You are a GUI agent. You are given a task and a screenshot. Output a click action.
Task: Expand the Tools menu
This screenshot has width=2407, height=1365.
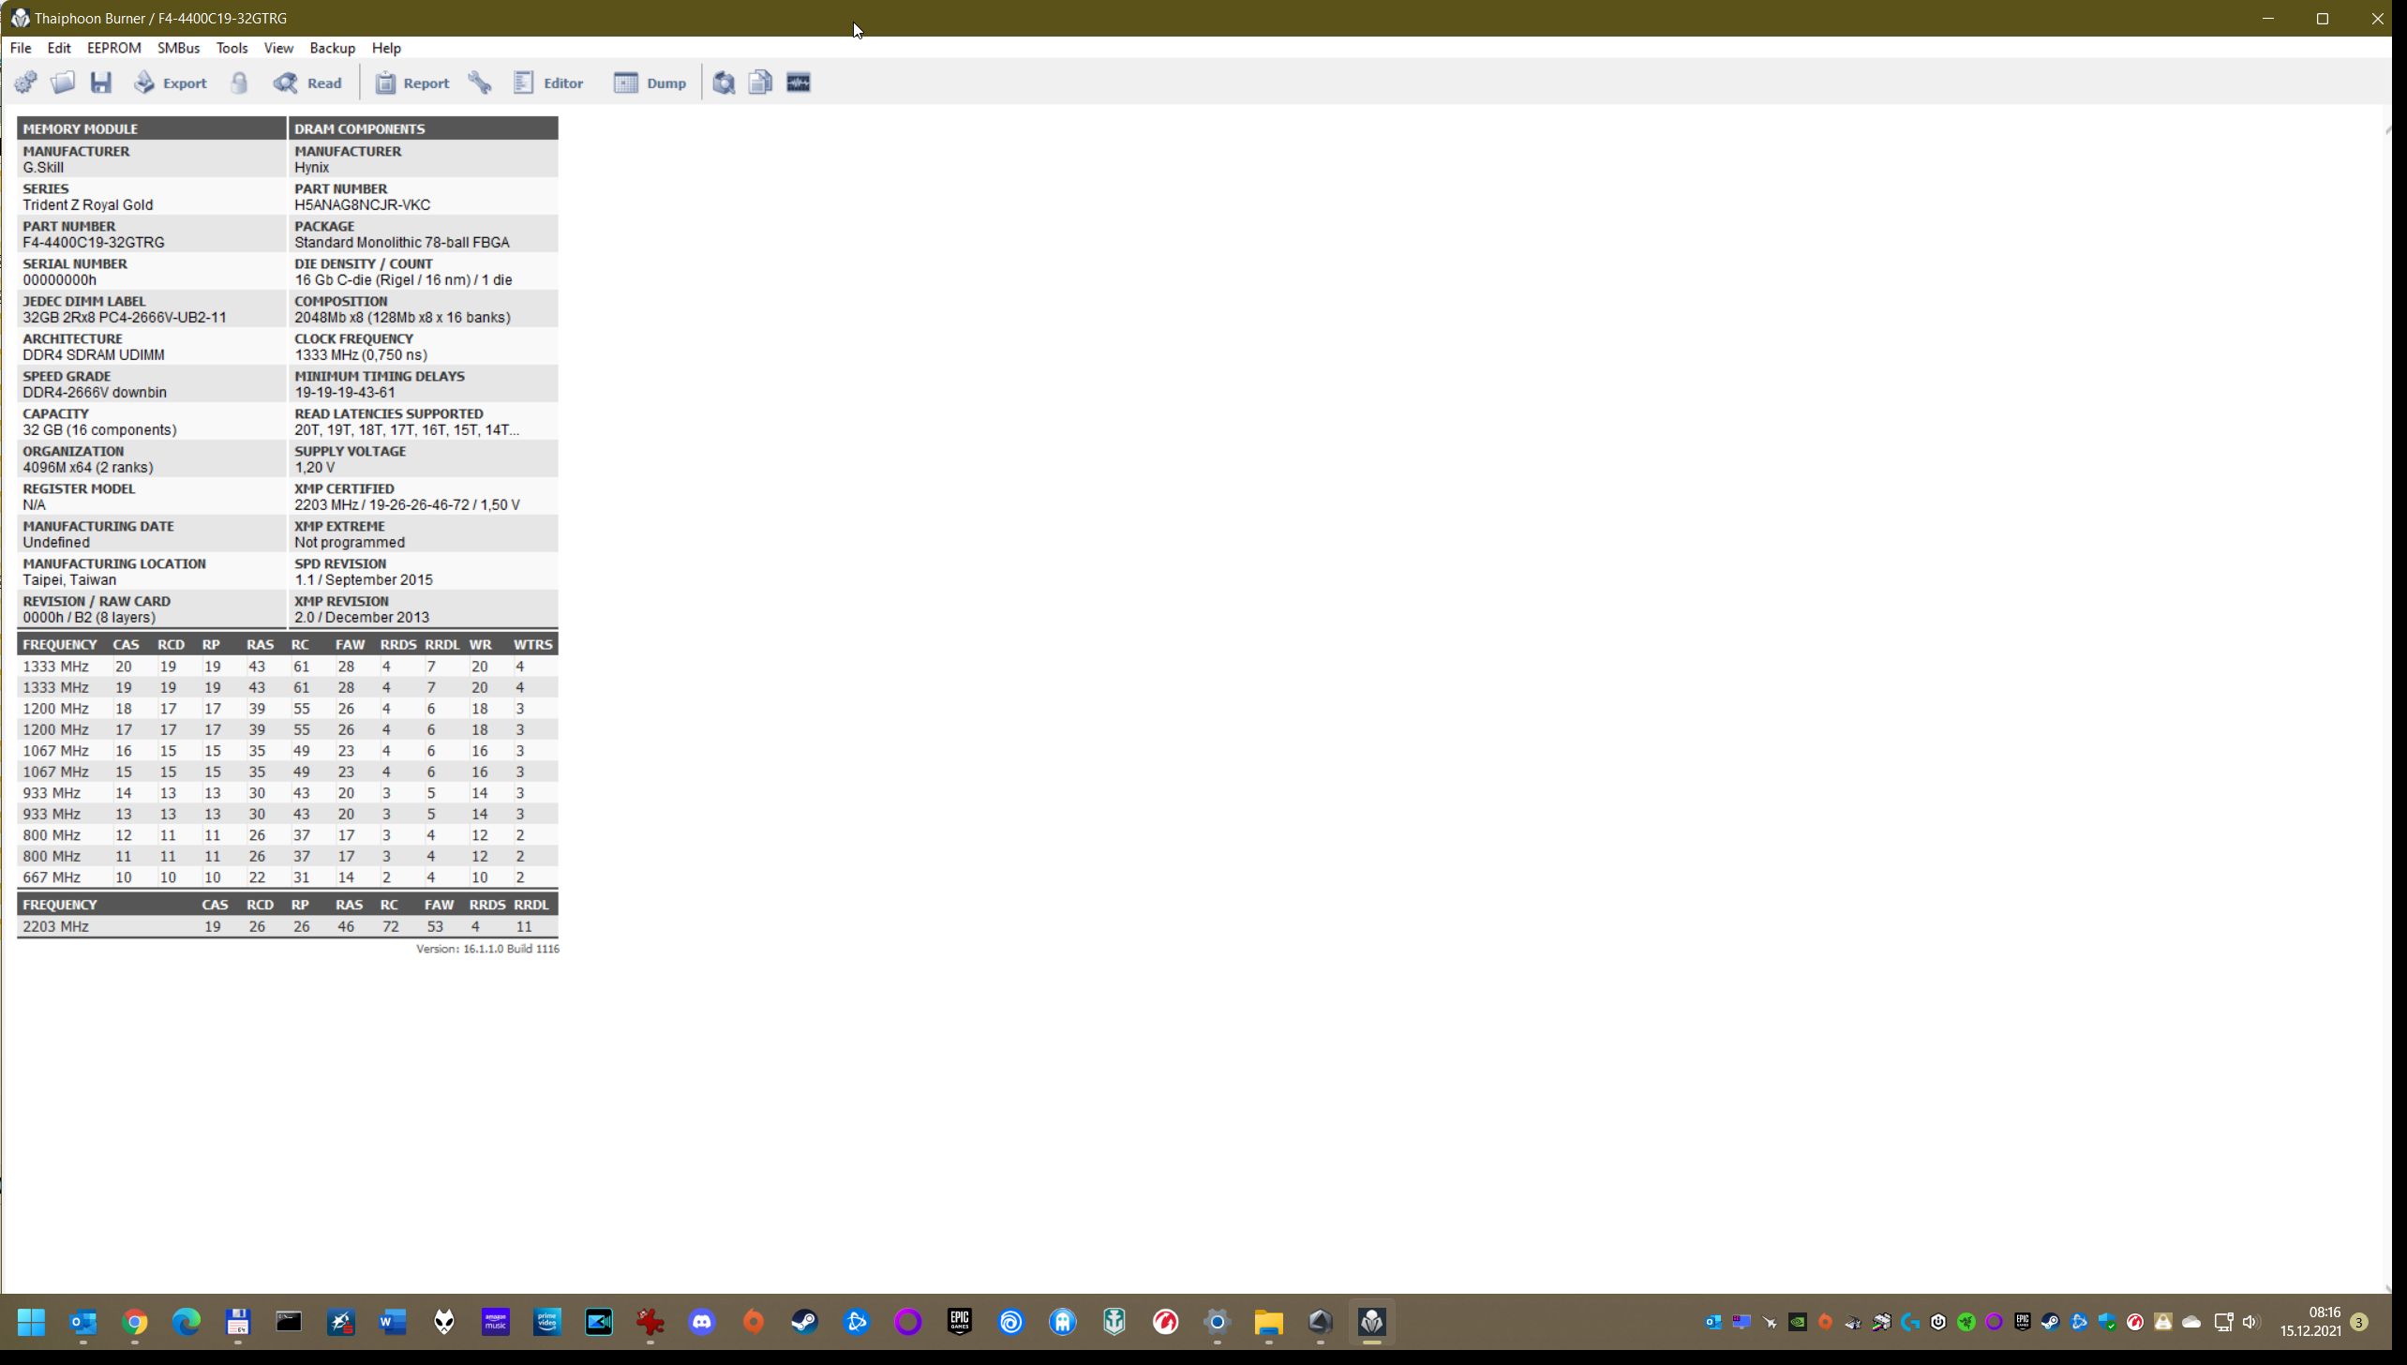tap(232, 48)
